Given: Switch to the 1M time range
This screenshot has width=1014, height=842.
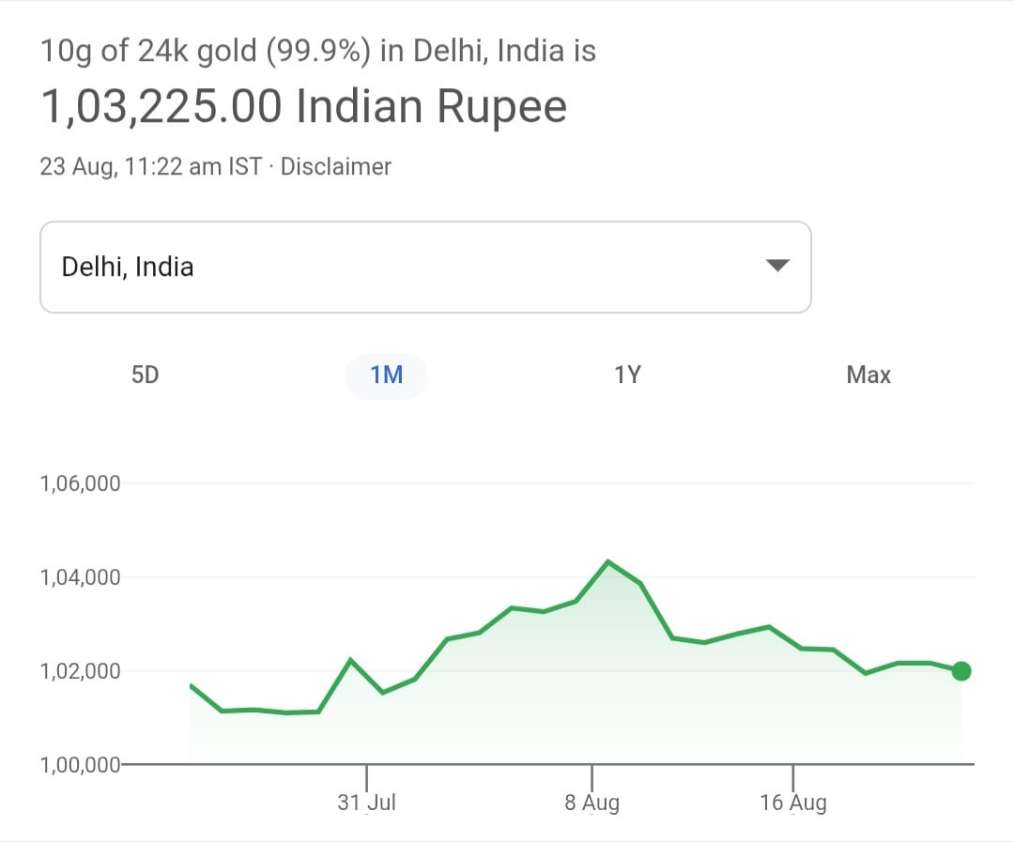Looking at the screenshot, I should (386, 375).
